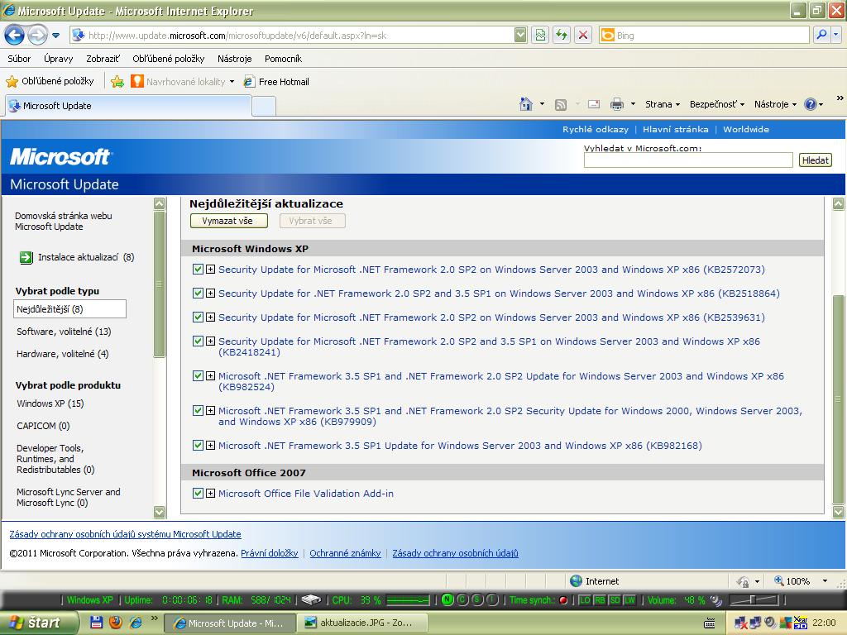Select the Microsoft Update browser tab

pos(128,106)
